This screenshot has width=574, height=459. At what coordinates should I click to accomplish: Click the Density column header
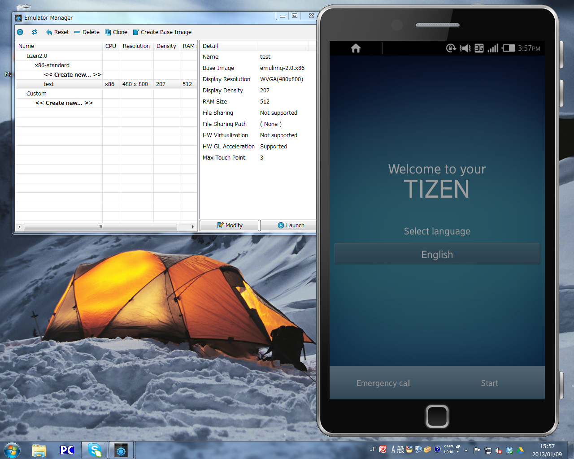click(166, 46)
